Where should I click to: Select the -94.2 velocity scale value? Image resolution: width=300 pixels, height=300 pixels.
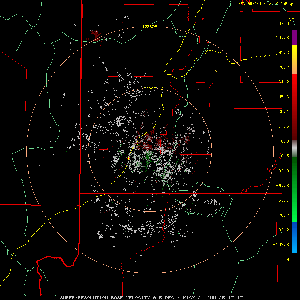(282, 230)
